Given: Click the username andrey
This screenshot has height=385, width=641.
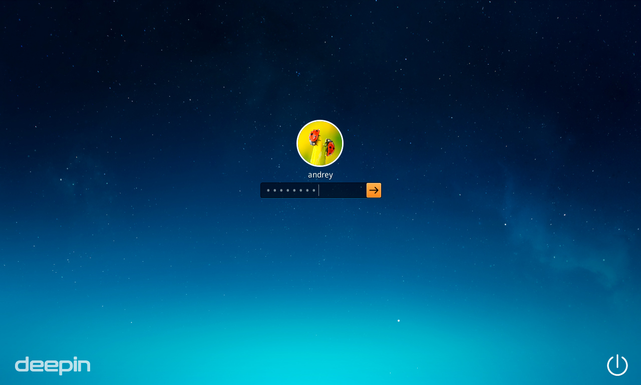Looking at the screenshot, I should [320, 175].
